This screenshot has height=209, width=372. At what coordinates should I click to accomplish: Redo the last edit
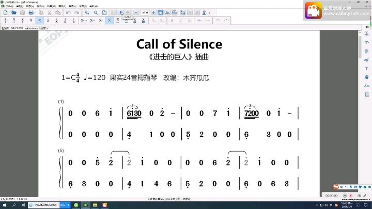(76, 12)
